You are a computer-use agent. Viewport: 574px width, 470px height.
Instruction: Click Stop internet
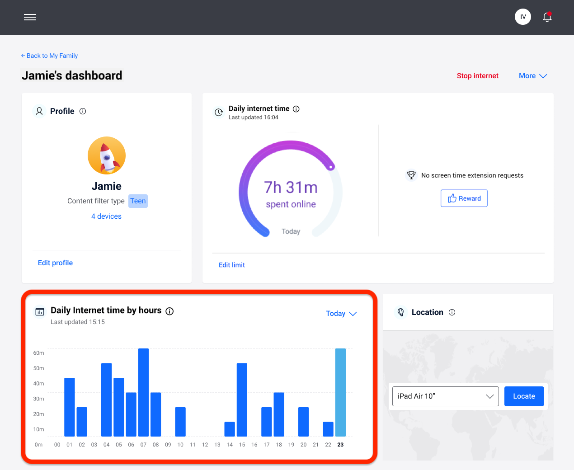(477, 75)
